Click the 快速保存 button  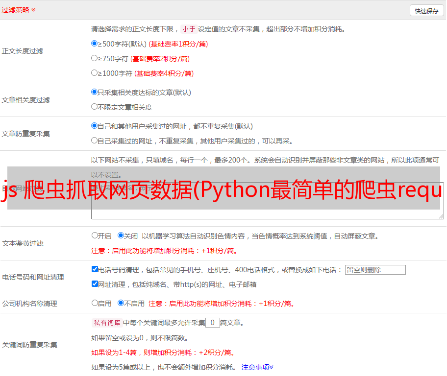426,11
